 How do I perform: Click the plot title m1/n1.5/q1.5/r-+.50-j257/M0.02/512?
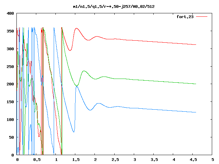point(114,6)
